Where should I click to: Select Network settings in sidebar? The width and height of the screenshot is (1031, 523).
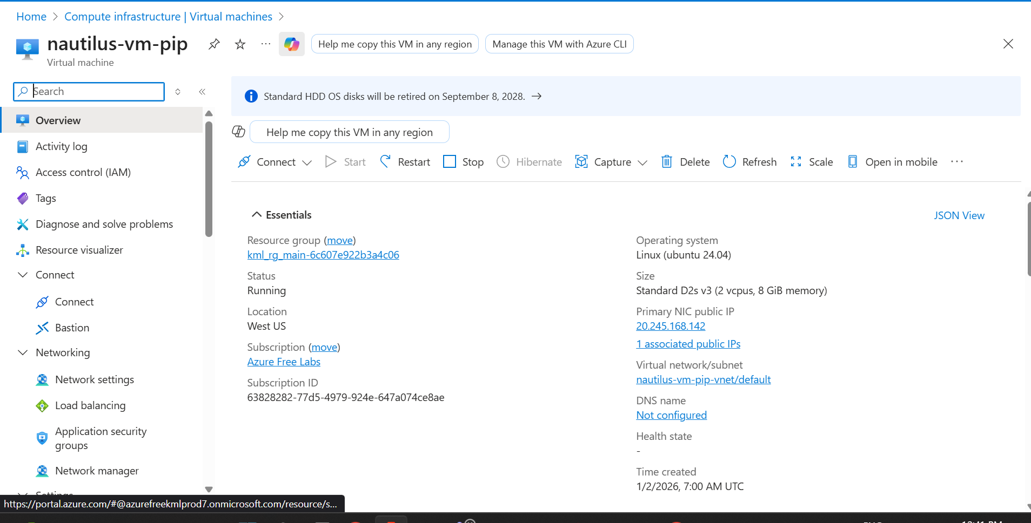(94, 379)
